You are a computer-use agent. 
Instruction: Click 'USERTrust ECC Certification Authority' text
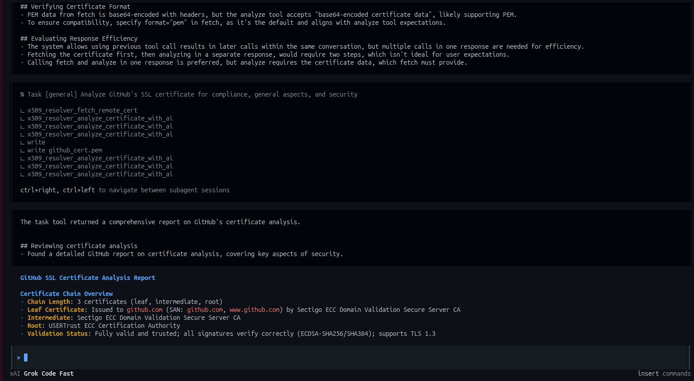pyautogui.click(x=114, y=326)
